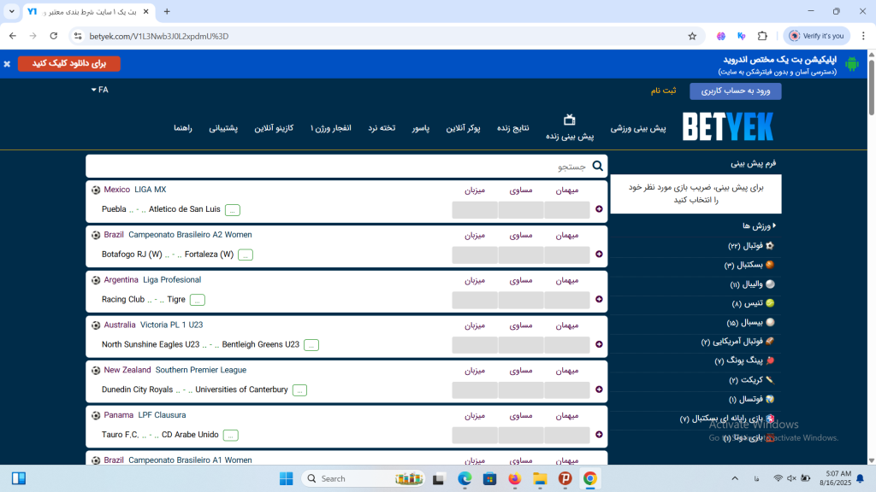
Task: Open the ... box next to Atletico de San Luis
Action: point(233,210)
